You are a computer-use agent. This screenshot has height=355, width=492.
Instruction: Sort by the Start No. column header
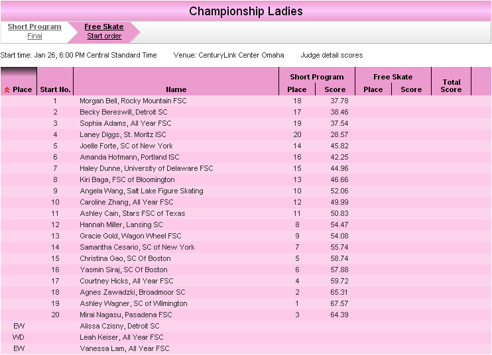[x=55, y=89]
